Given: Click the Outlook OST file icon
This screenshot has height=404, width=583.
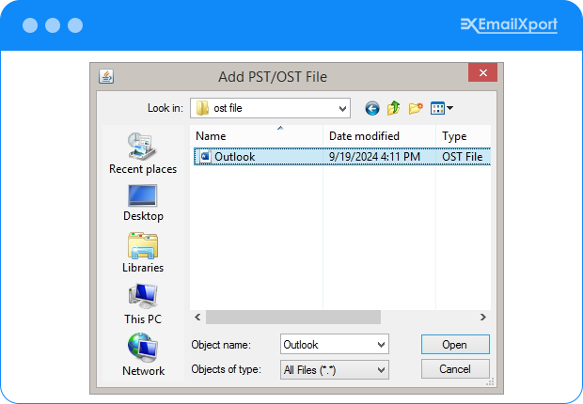Looking at the screenshot, I should coord(204,157).
